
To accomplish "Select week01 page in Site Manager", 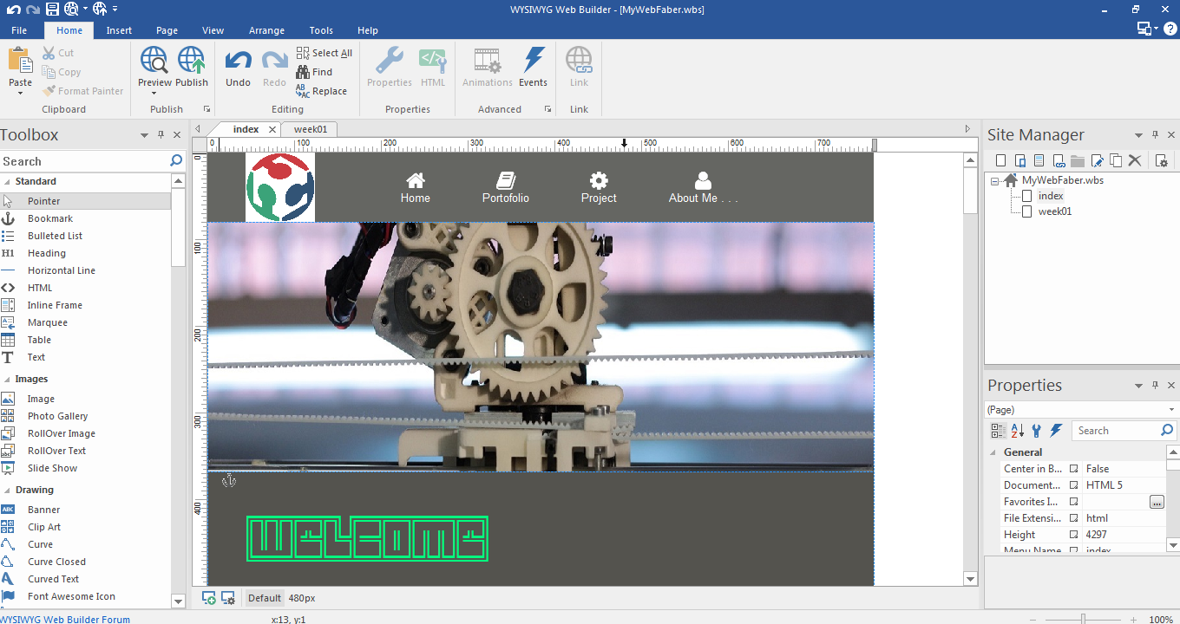I will [x=1055, y=211].
